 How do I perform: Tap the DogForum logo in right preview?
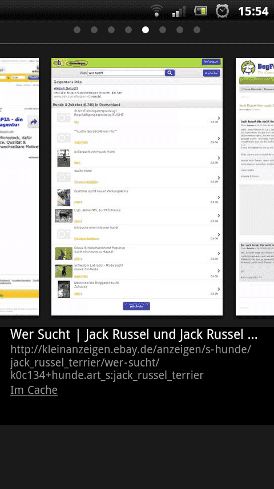pyautogui.click(x=257, y=68)
